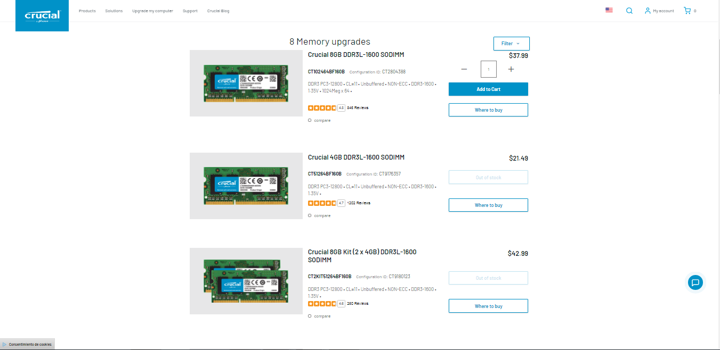
Task: Decrease quantity with the minus icon
Action: [464, 69]
